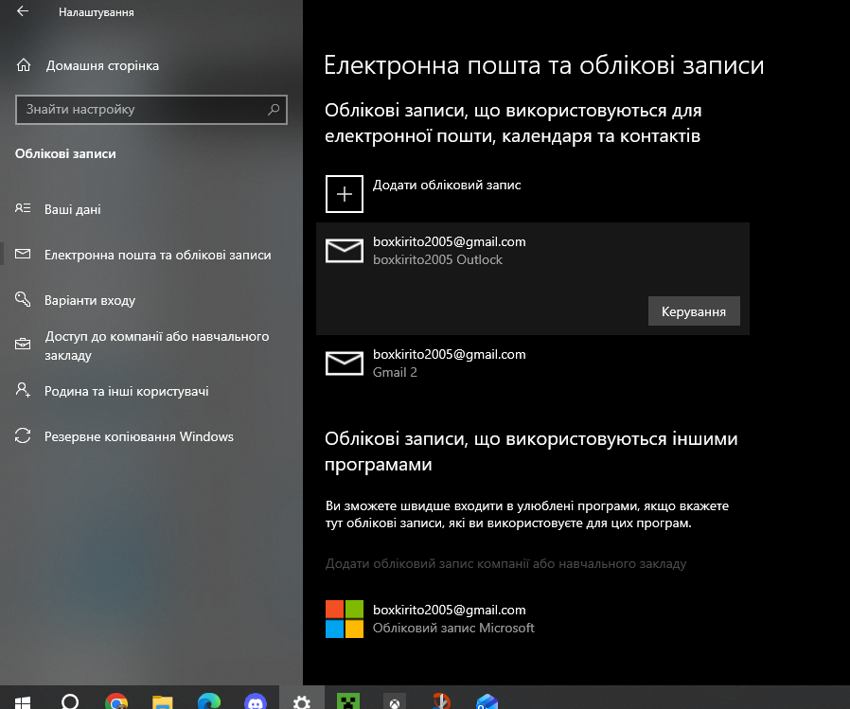Open the Домашня сторінка home page
Viewport: 850px width, 709px height.
tap(87, 65)
